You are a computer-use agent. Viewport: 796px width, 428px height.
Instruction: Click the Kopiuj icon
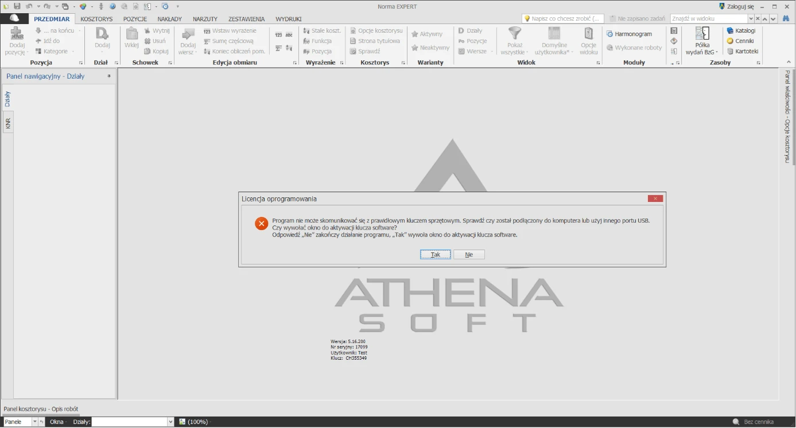point(147,51)
